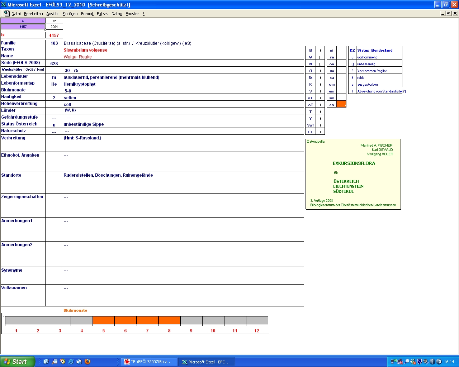Open the Daten menu
The width and height of the screenshot is (459, 367).
click(x=117, y=14)
